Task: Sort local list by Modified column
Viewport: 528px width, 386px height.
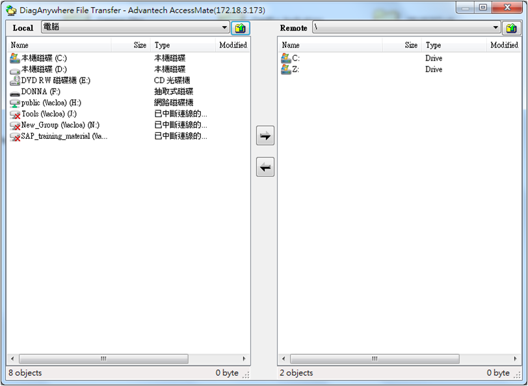Action: [233, 45]
